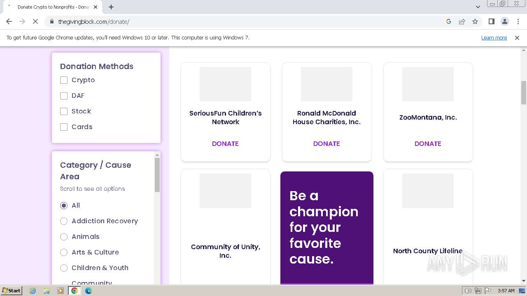Open the Chrome profile menu

[x=504, y=21]
